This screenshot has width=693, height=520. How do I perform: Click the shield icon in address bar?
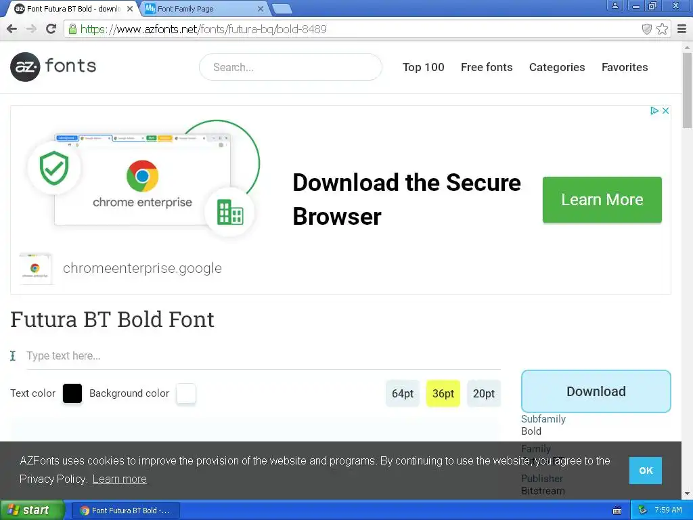(646, 29)
